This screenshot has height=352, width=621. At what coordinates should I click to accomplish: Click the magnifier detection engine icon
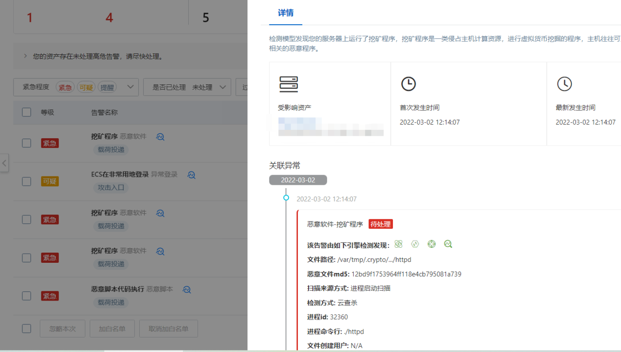[x=448, y=244]
